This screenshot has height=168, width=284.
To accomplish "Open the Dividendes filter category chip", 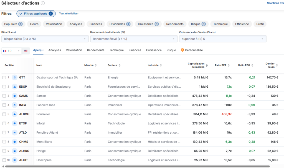I will pos(120,24).
